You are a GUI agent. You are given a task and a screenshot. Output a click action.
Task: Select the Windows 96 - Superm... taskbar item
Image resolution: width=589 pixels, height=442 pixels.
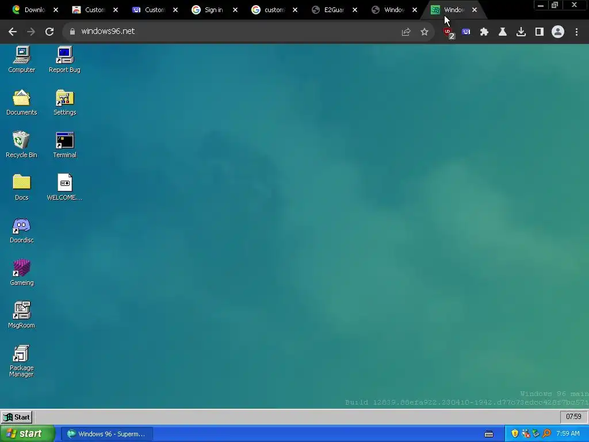coord(106,434)
